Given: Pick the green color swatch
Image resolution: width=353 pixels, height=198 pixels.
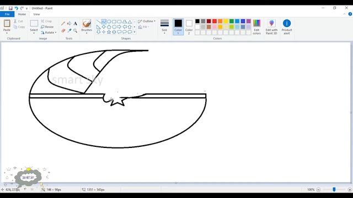Looking at the screenshot, I should [x=232, y=21].
